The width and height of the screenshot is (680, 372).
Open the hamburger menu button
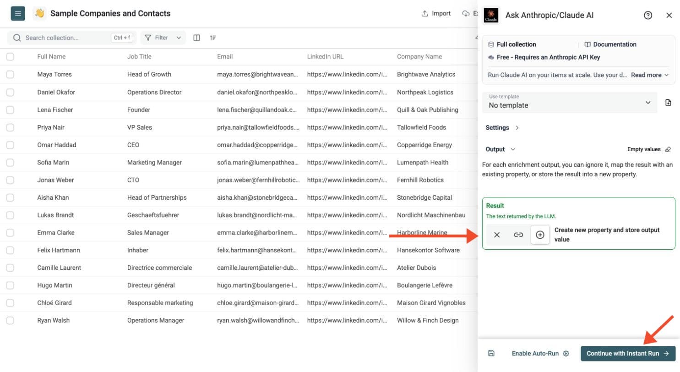[18, 13]
